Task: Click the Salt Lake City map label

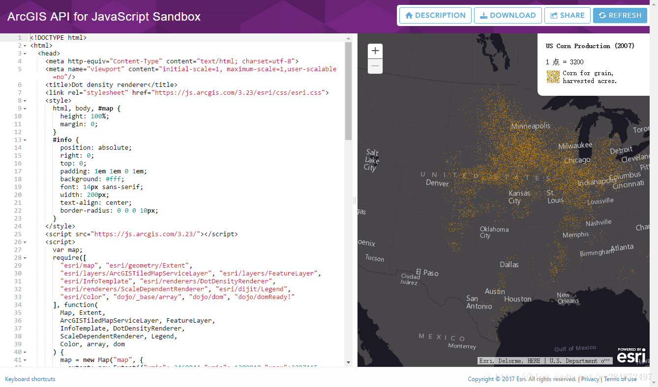Action: [x=371, y=160]
